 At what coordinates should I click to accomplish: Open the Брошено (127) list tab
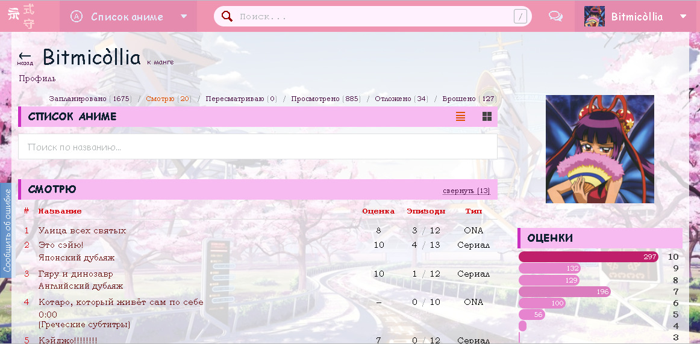pos(468,99)
